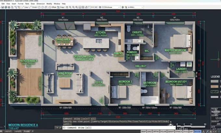This screenshot has height=133, width=221.
Task: Open the Window menu
Action: tap(57, 4)
